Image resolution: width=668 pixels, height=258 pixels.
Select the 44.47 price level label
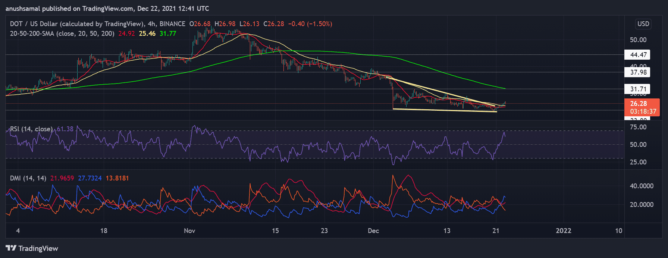click(x=638, y=55)
